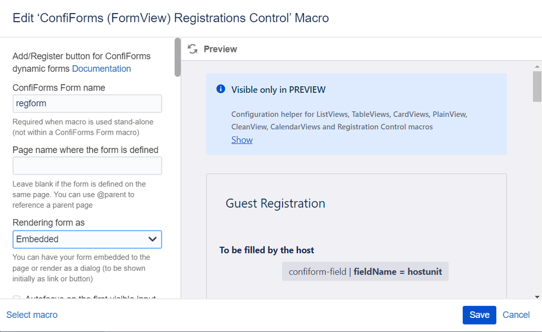Click the Preview header label
The width and height of the screenshot is (542, 332).
coord(220,49)
